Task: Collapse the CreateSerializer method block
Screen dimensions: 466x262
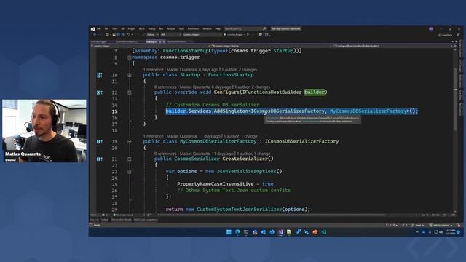Action: point(130,159)
